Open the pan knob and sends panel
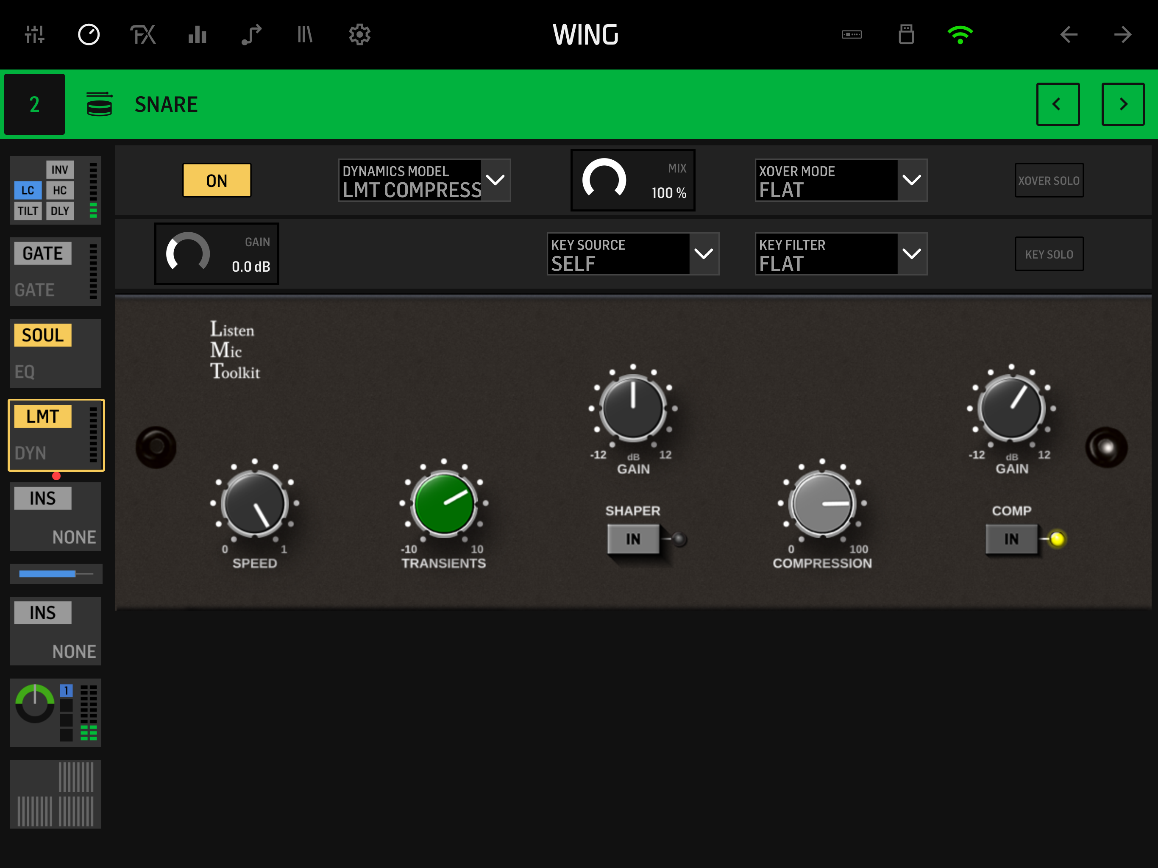Viewport: 1158px width, 868px height. 56,713
